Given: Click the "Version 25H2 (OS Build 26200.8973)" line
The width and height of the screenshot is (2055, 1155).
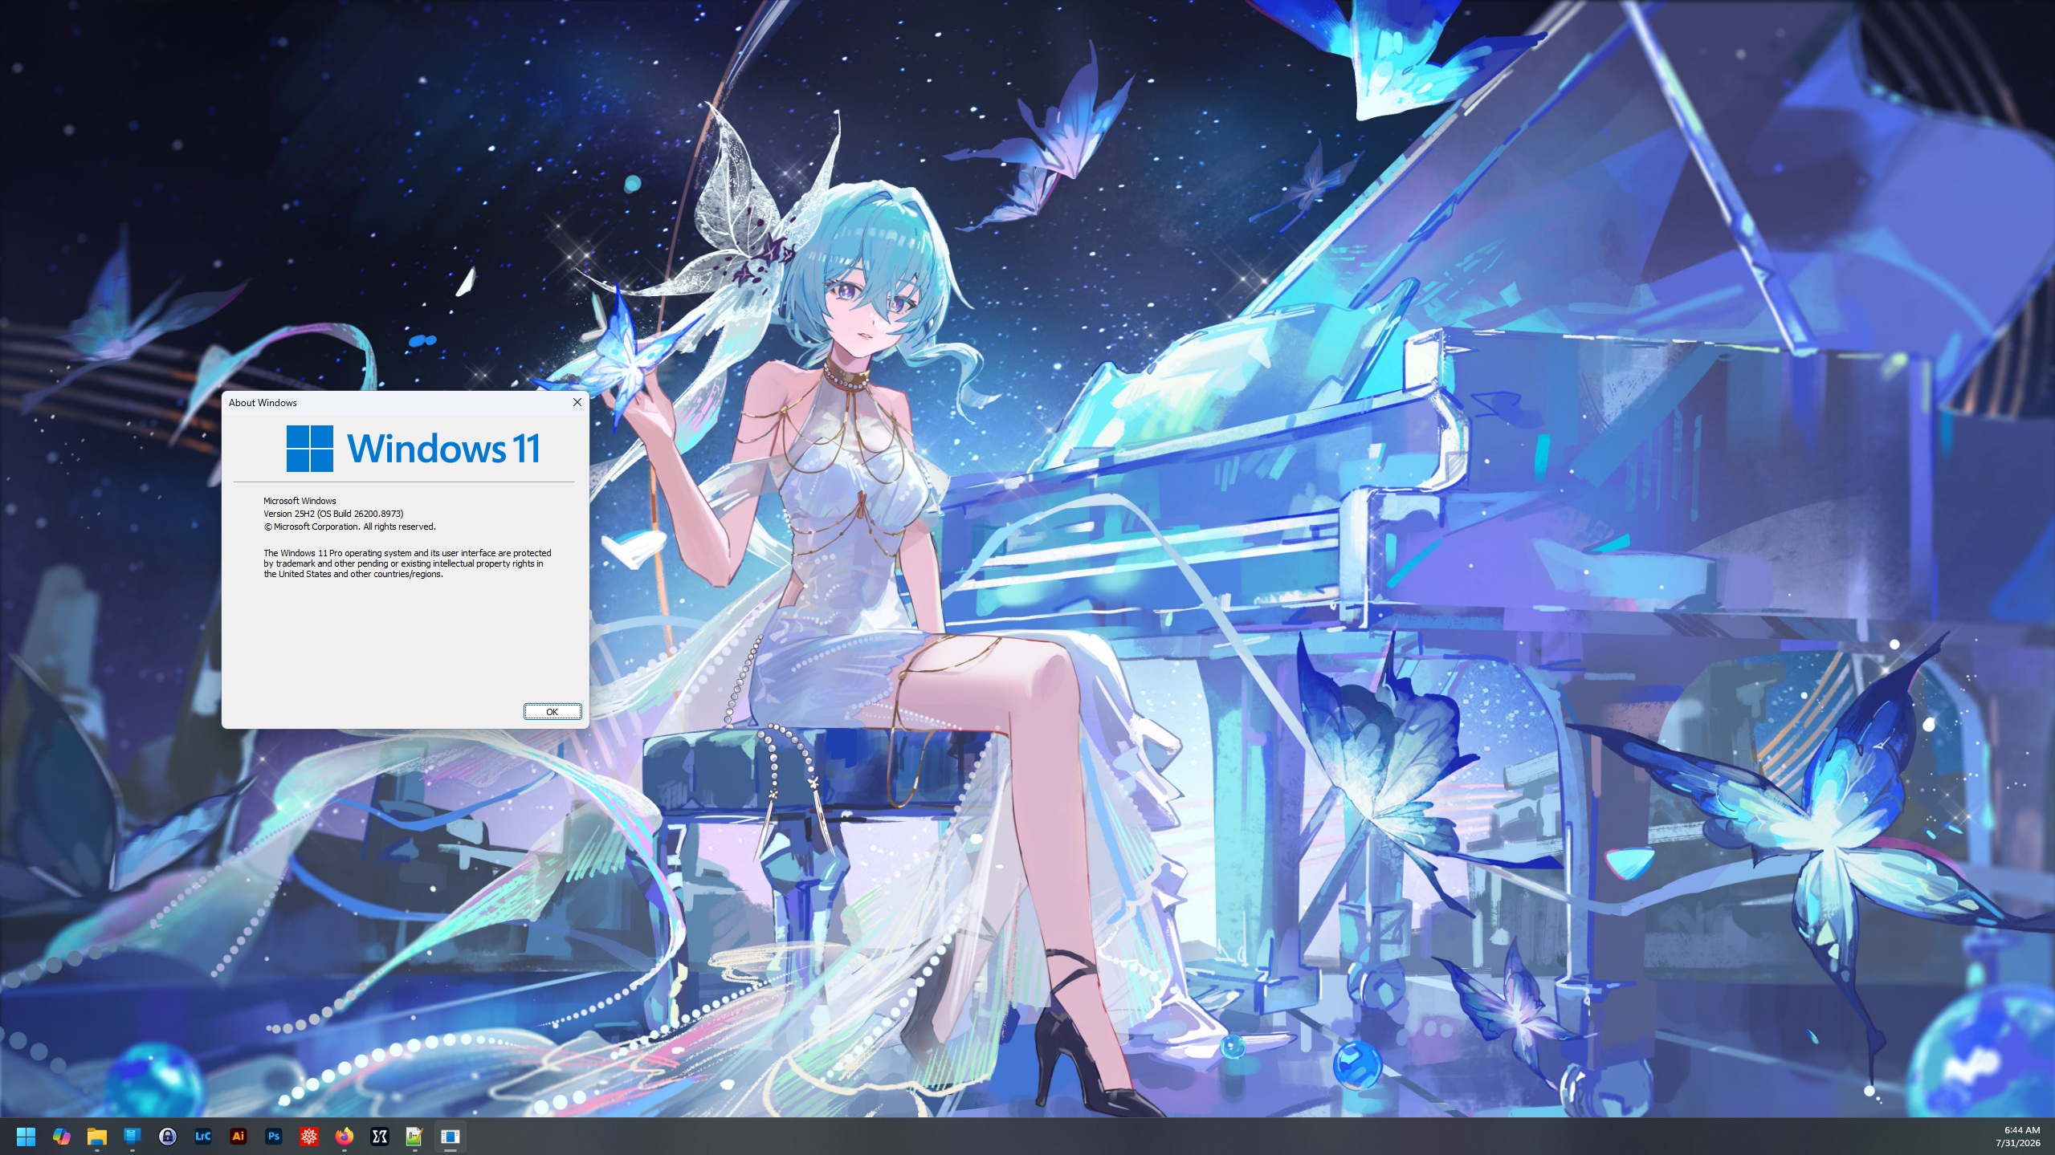Looking at the screenshot, I should coord(333,514).
